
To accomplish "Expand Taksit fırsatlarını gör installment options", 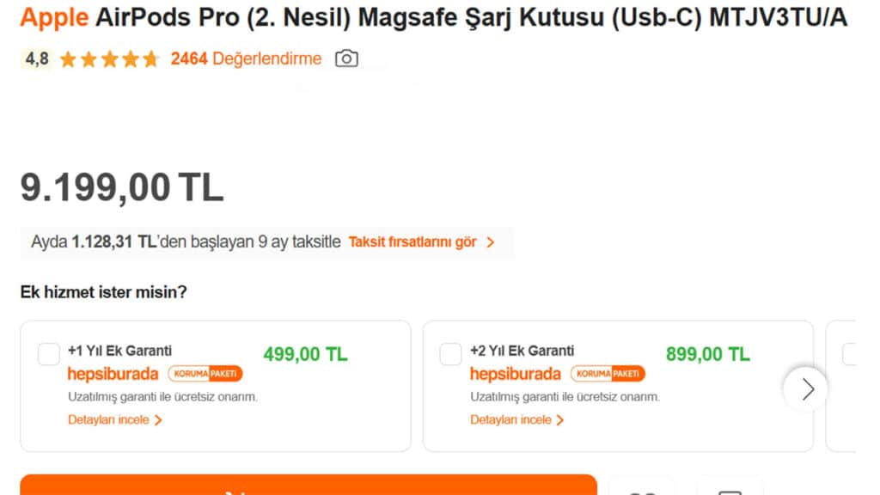I will [421, 242].
